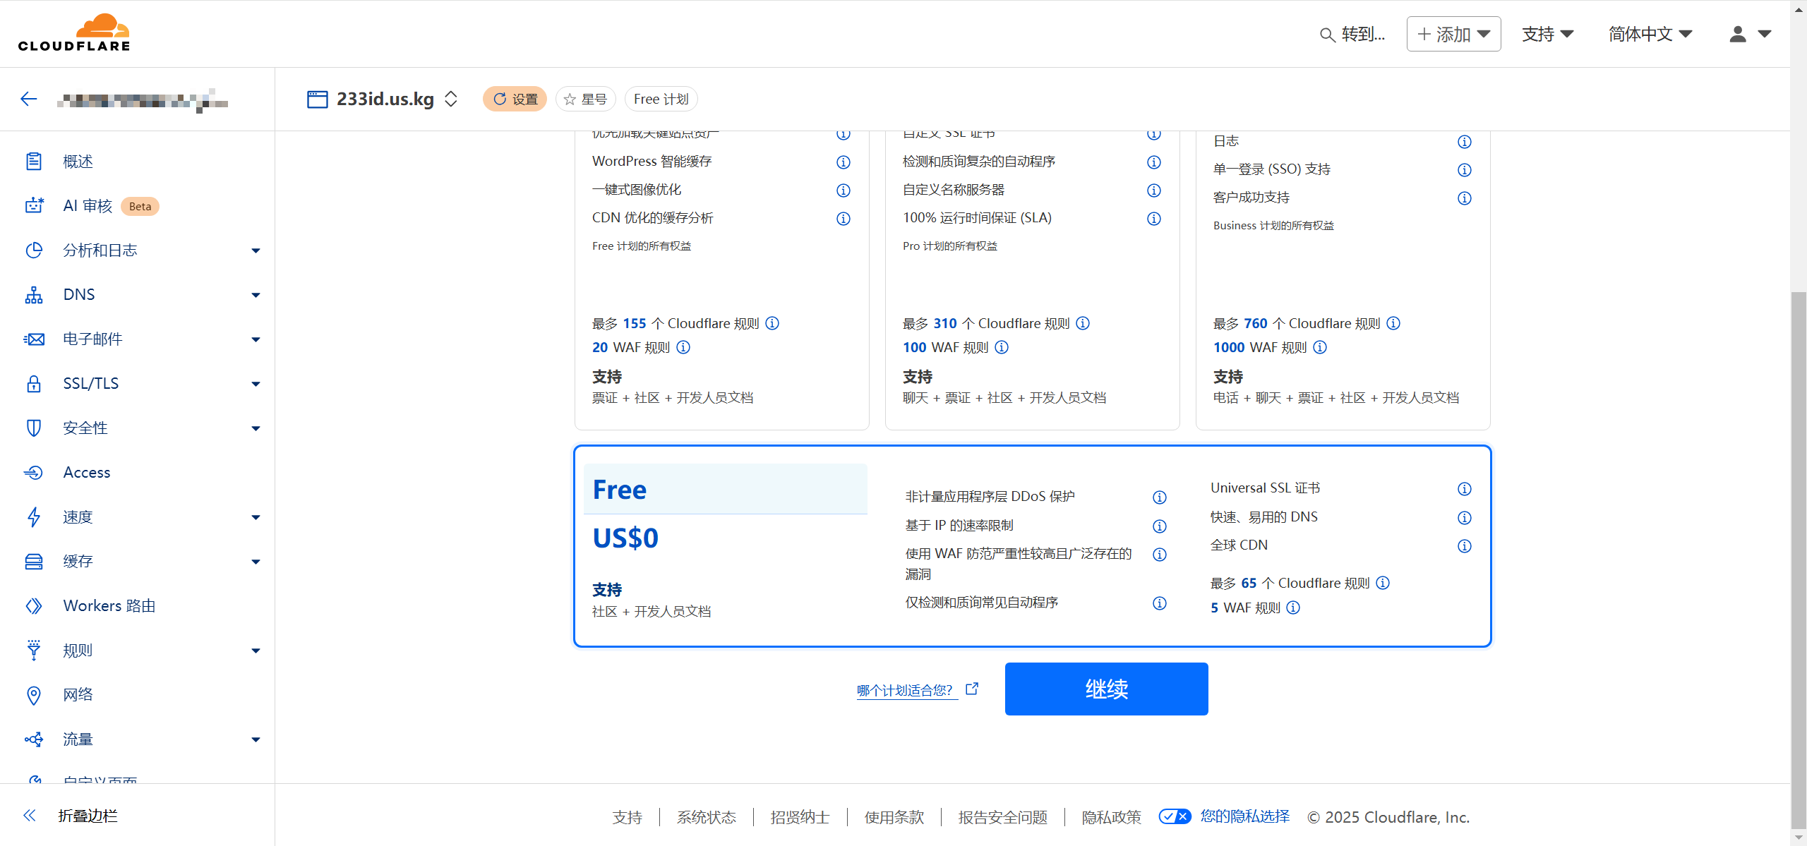
Task: Click the 继续 button
Action: pyautogui.click(x=1106, y=689)
